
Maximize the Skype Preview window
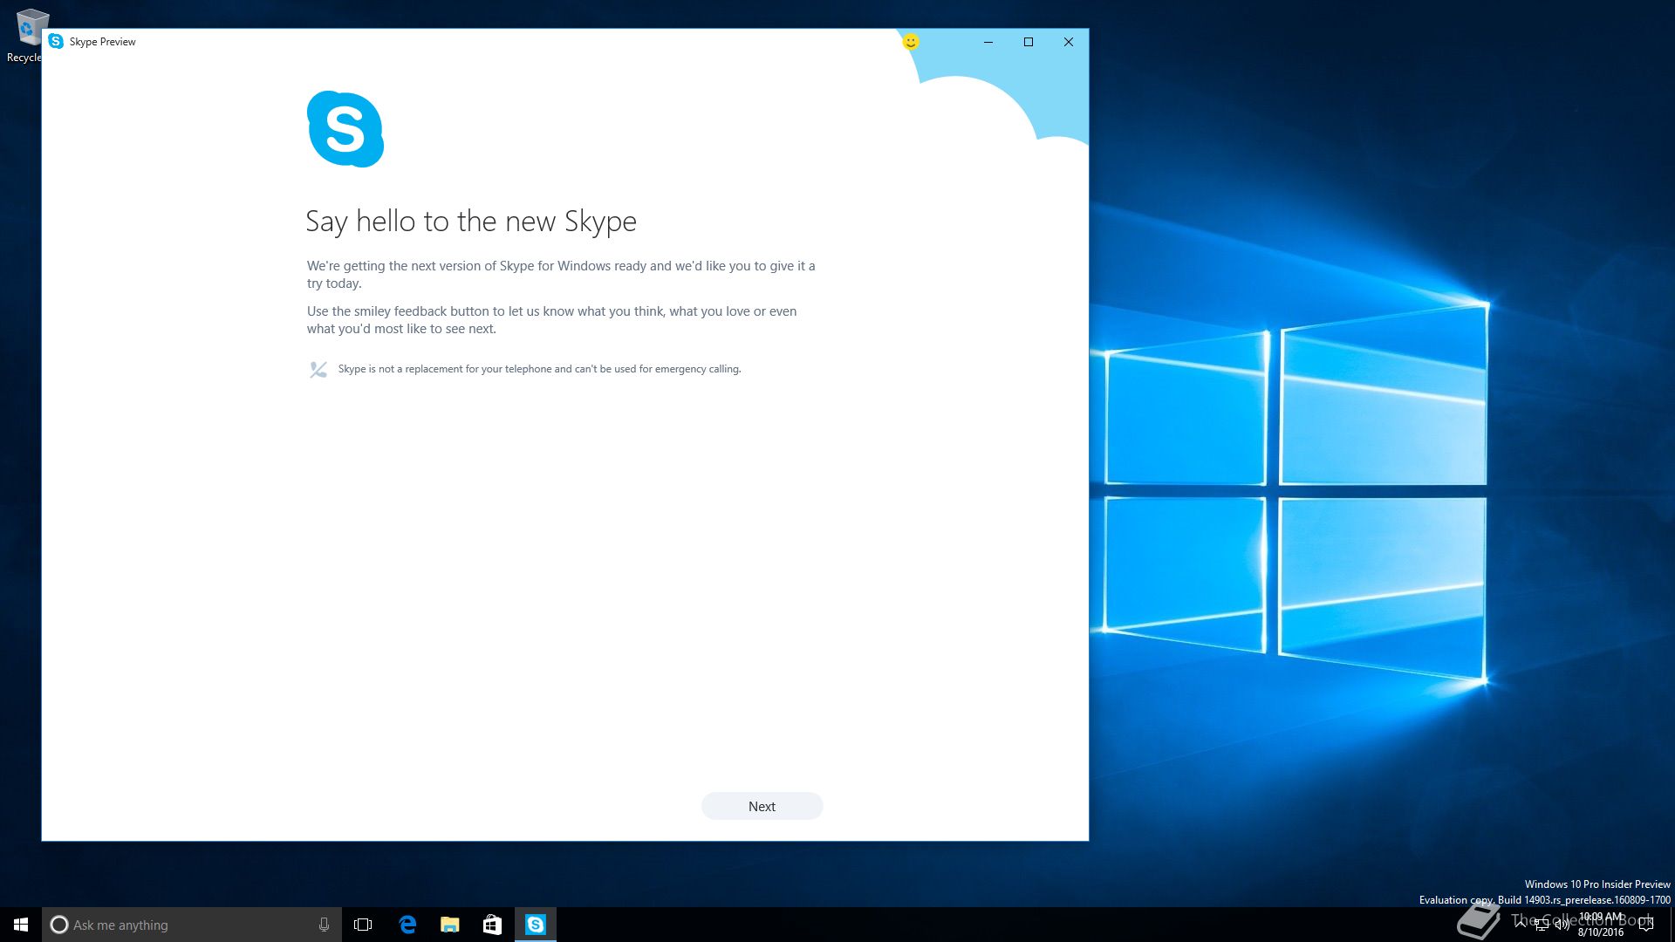pyautogui.click(x=1029, y=42)
